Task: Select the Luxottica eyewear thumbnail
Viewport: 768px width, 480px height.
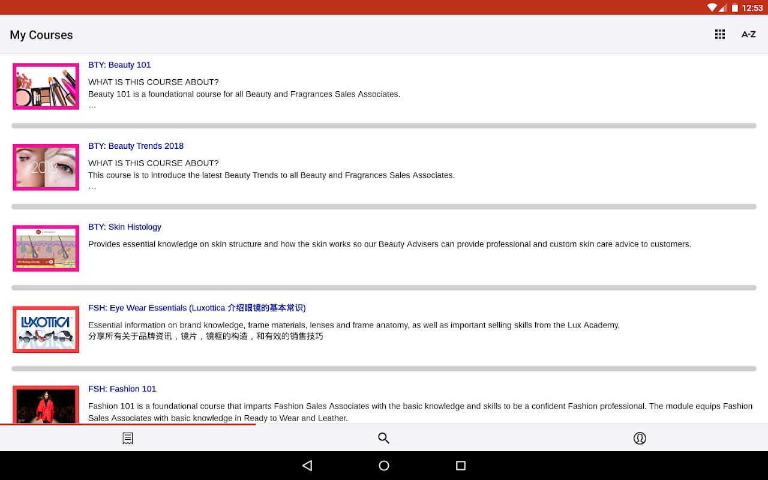Action: coord(46,329)
